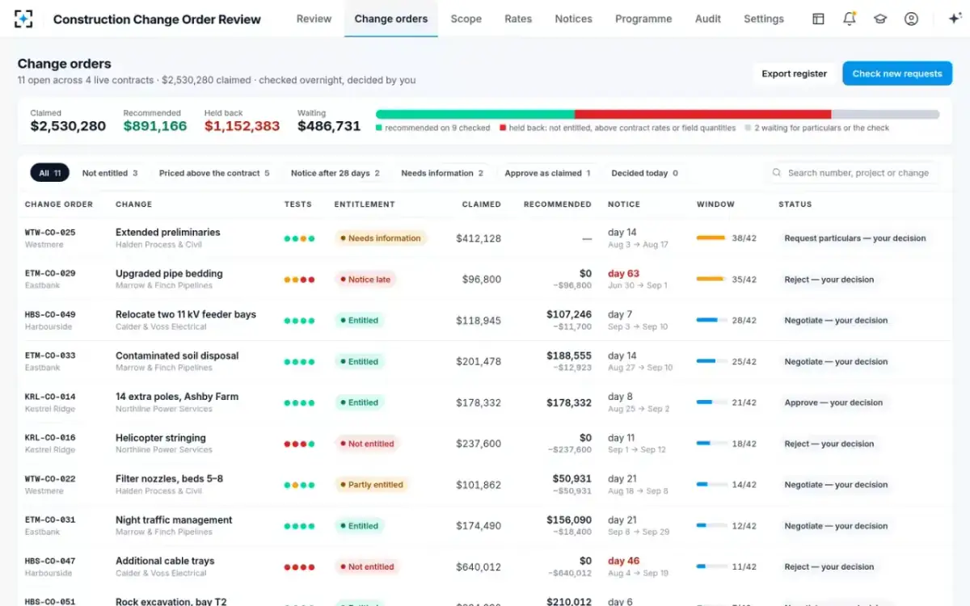The image size is (970, 606).
Task: Click the Recommended column header
Action: 558,204
